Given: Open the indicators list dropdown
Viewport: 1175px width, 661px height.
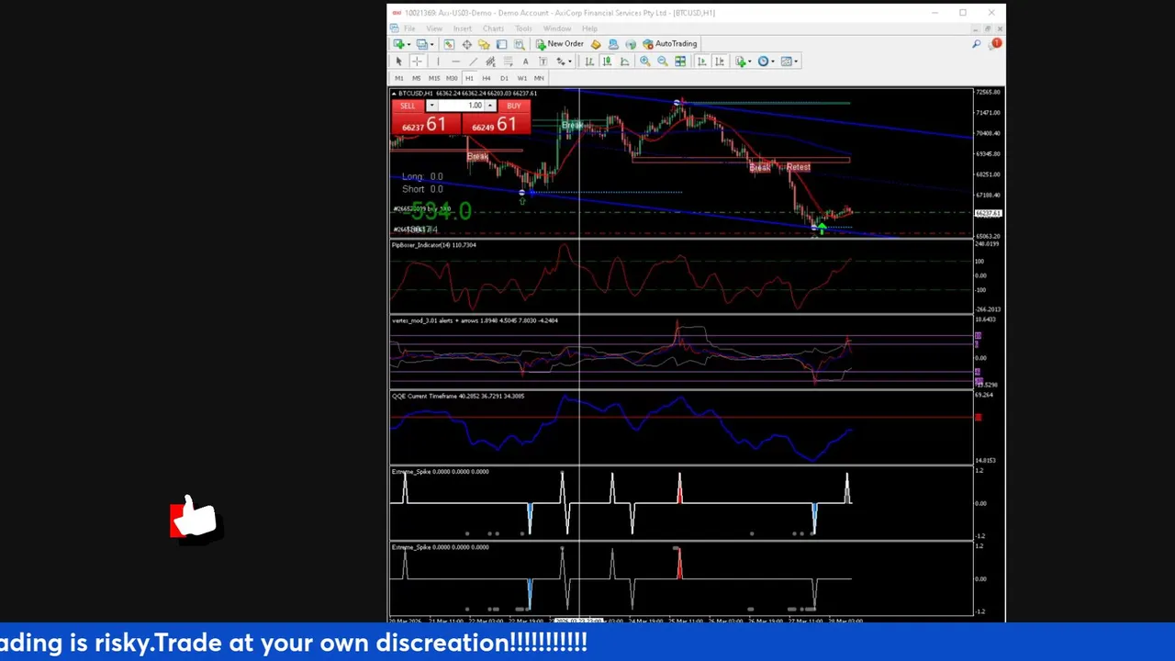Looking at the screenshot, I should (744, 62).
